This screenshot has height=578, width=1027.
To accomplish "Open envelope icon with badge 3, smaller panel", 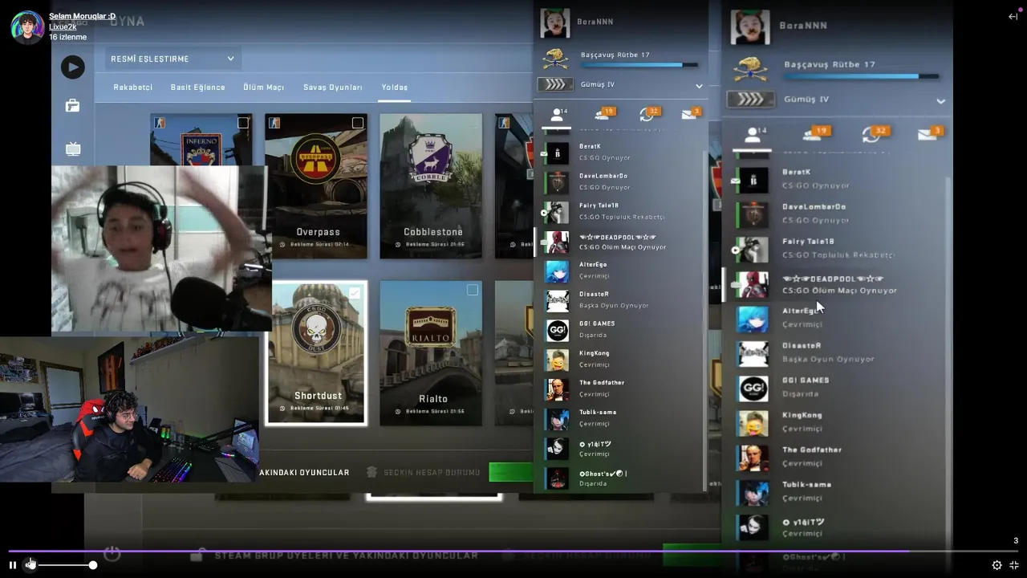I will point(690,115).
